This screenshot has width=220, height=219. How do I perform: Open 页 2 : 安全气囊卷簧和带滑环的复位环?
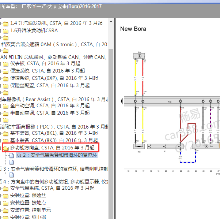tap(57, 155)
